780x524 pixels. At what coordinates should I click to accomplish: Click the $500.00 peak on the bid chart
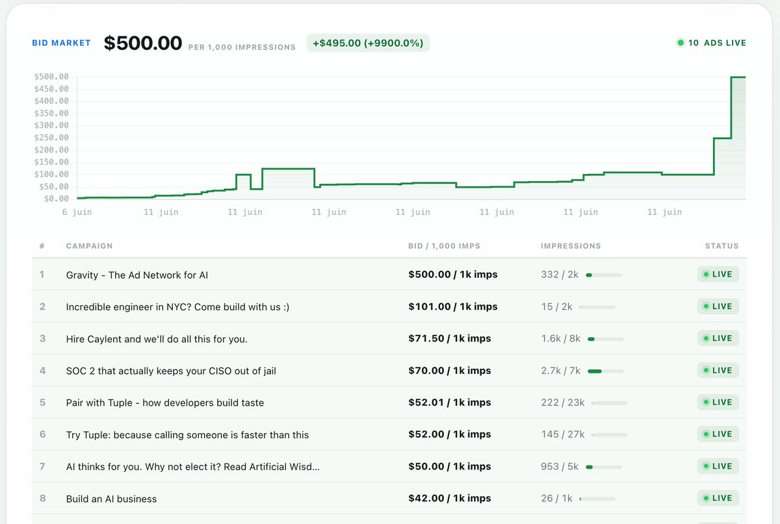(x=738, y=77)
